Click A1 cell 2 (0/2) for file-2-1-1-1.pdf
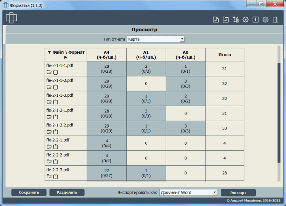286x206 pixels. (x=146, y=69)
